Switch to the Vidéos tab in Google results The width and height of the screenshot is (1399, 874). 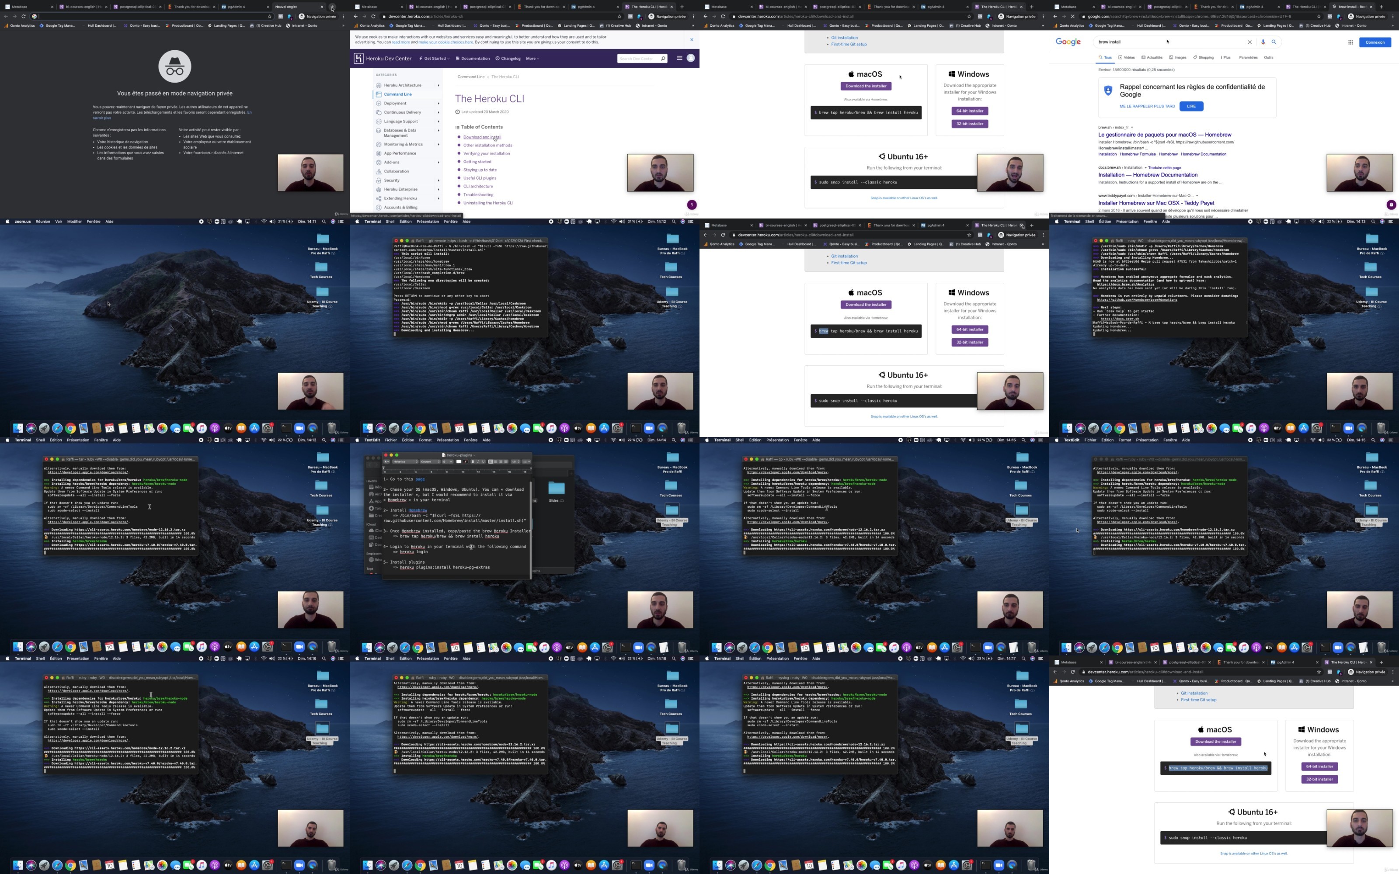point(1126,58)
